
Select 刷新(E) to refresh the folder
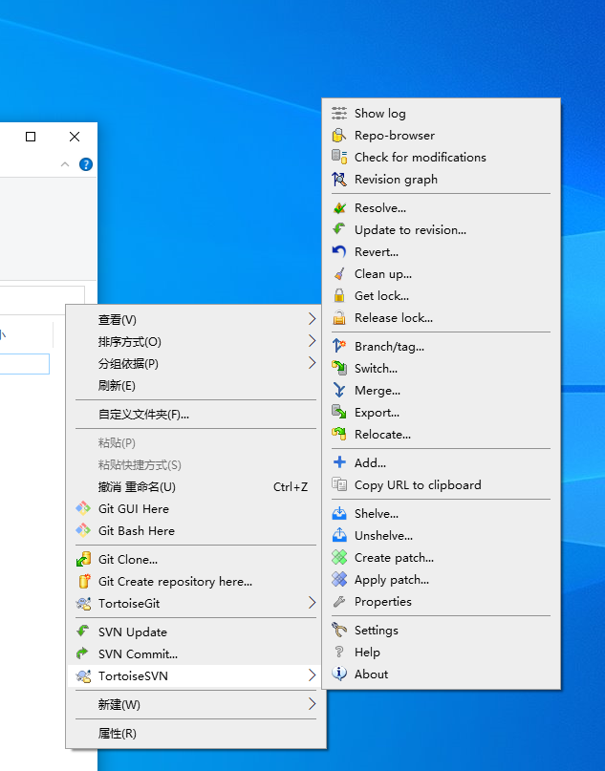click(x=196, y=386)
